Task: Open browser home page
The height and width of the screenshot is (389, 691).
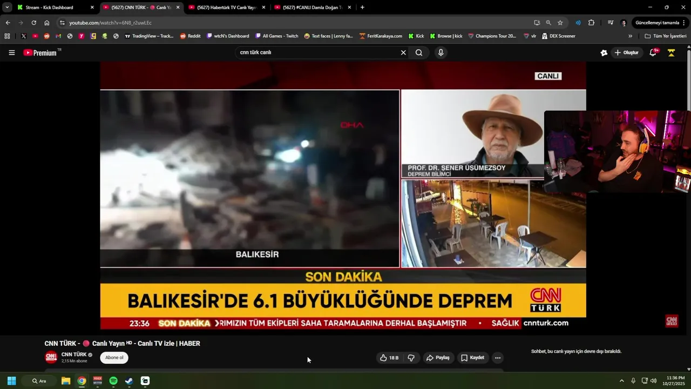Action: click(47, 23)
